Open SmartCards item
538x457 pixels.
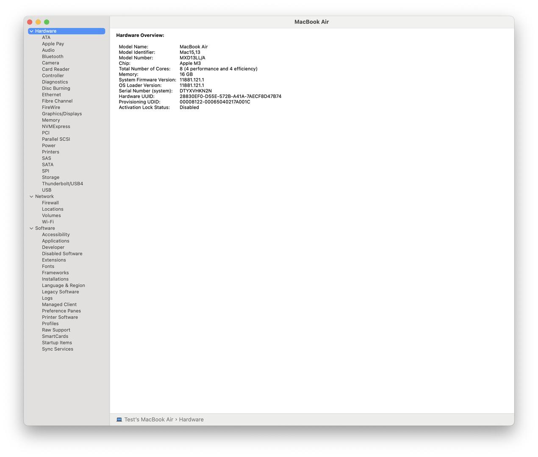point(55,336)
